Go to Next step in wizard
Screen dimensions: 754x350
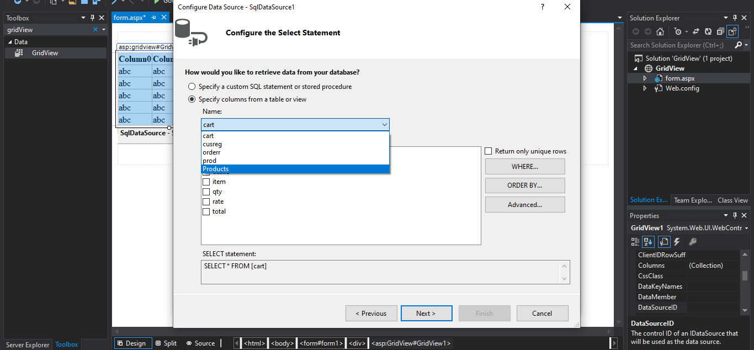tap(426, 313)
